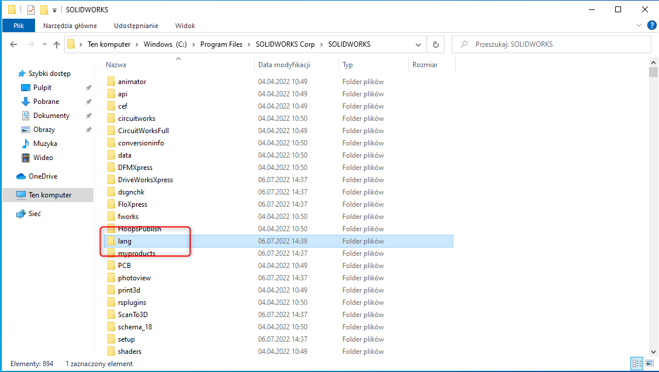This screenshot has height=372, width=659.
Task: Open OneDrive in the navigation pane
Action: [43, 176]
